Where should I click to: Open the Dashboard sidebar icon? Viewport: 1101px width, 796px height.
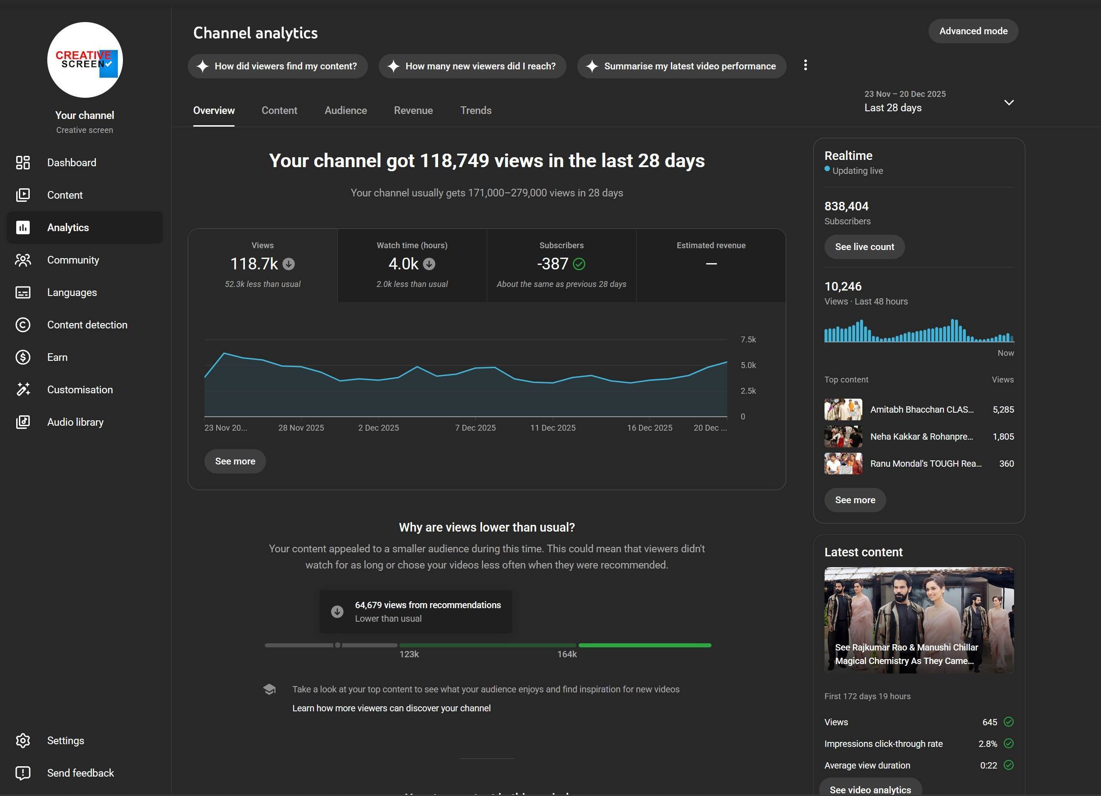click(x=23, y=163)
